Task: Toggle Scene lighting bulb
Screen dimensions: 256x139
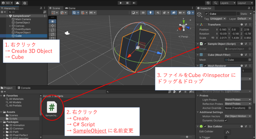Action: coord(150,13)
